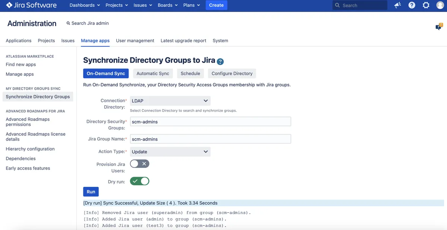The image size is (447, 230).
Task: Click the Create button
Action: point(216,5)
